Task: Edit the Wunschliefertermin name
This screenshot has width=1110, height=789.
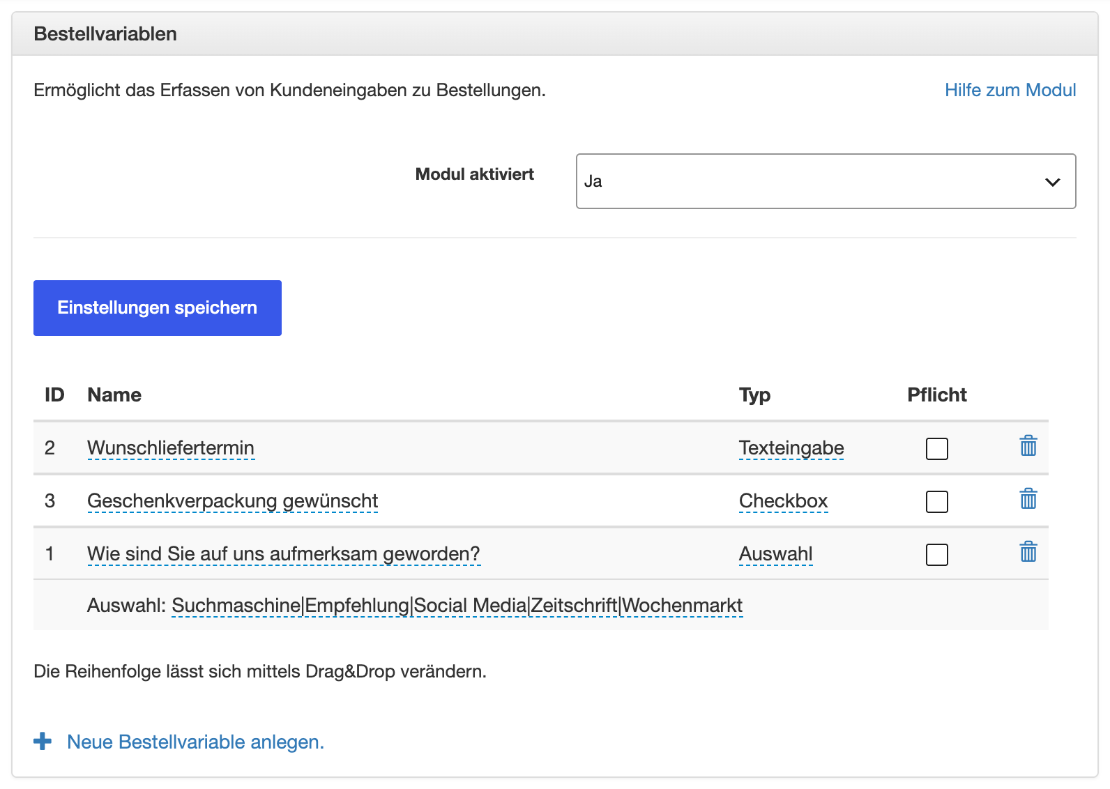Action: 171,447
